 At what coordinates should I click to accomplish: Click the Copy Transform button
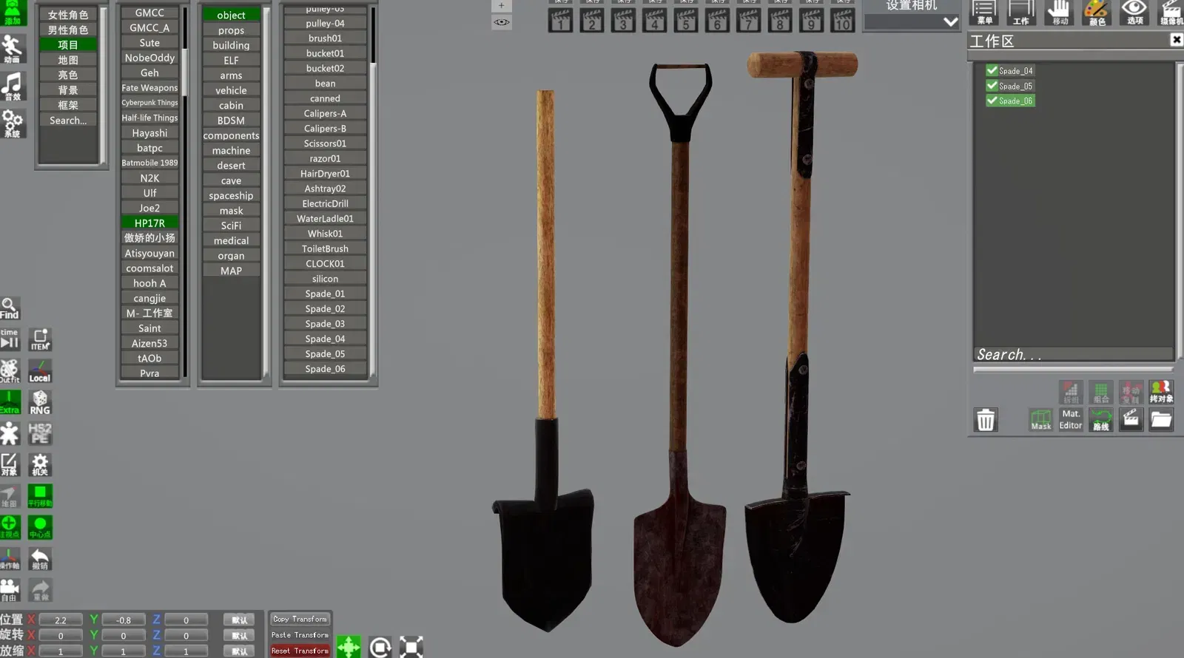(x=300, y=619)
